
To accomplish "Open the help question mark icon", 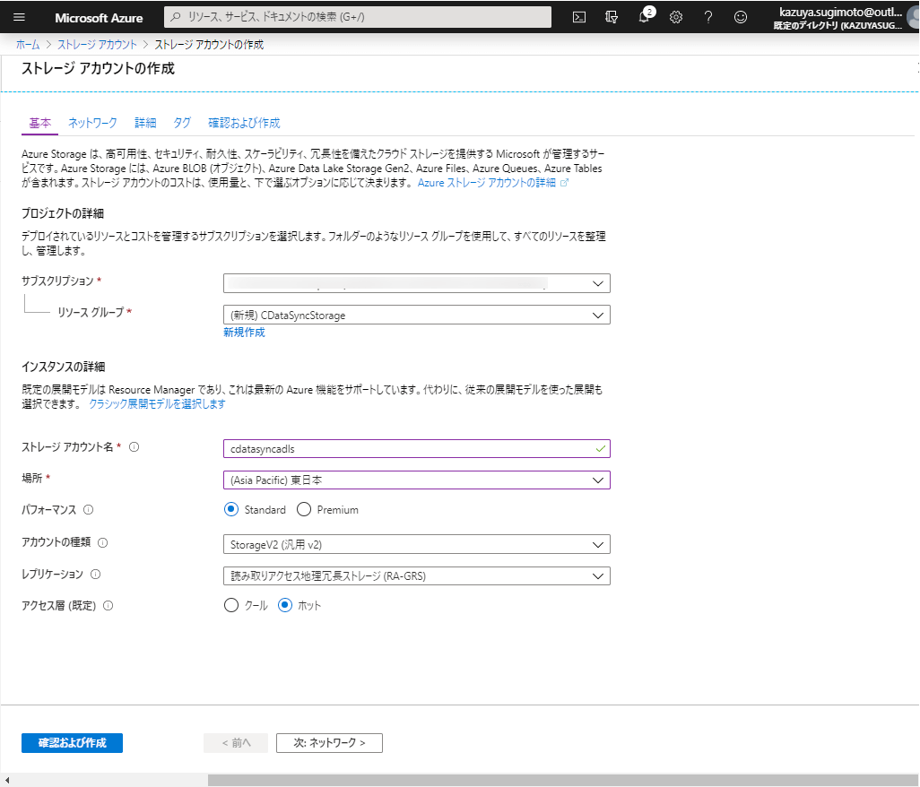I will point(708,17).
